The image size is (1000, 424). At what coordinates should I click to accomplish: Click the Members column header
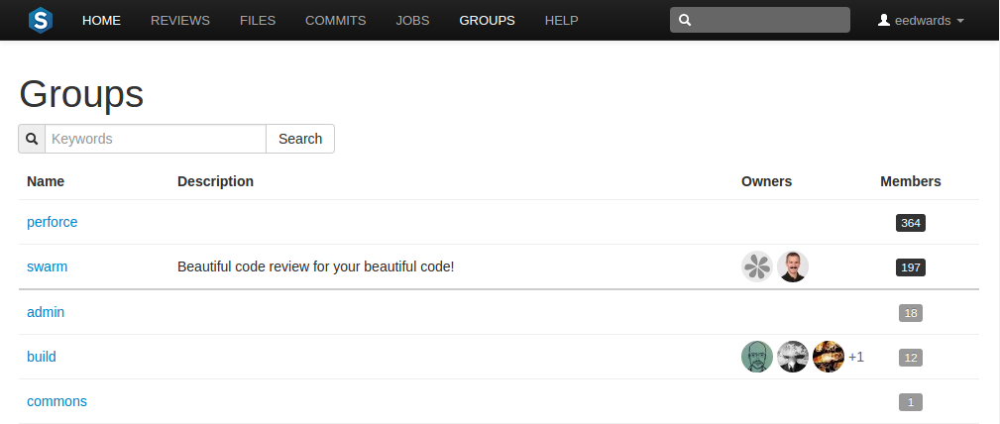[x=911, y=181]
